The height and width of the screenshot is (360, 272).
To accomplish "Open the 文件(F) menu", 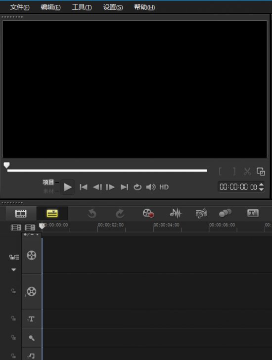I will click(x=20, y=7).
